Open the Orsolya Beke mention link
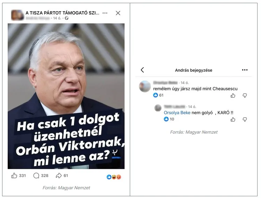This screenshot has width=261, height=198. coord(177,113)
